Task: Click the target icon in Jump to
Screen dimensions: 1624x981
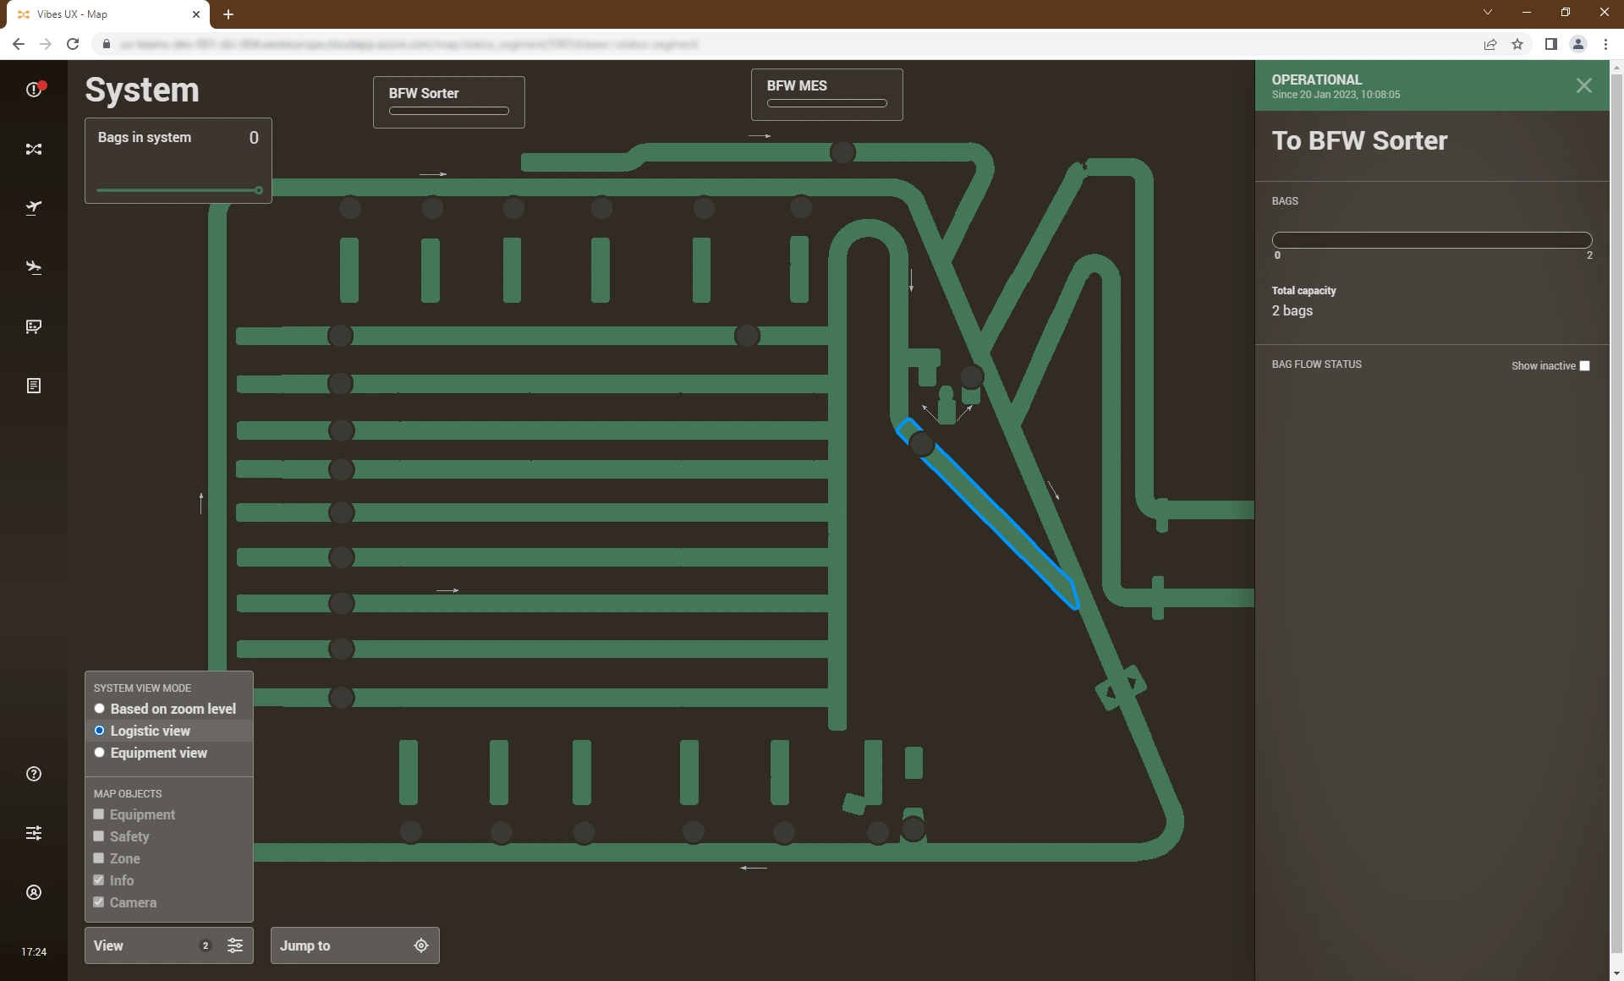Action: 421,945
